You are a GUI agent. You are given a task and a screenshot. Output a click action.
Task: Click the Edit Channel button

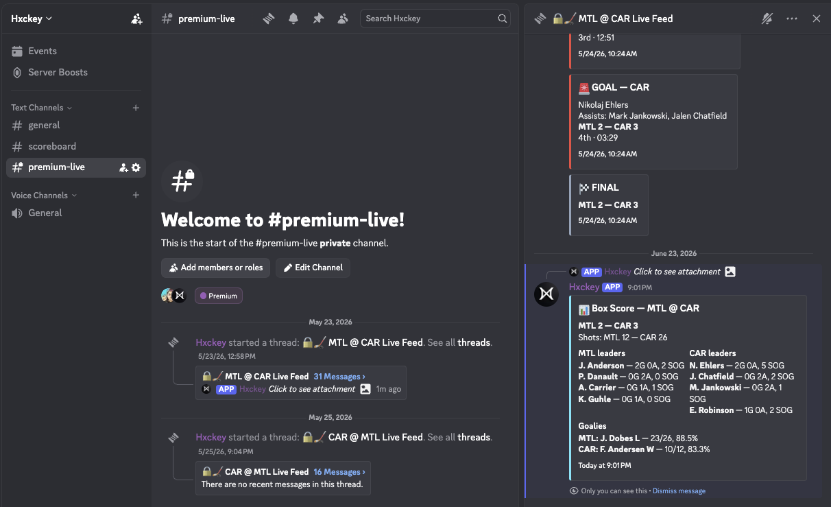[x=313, y=268]
